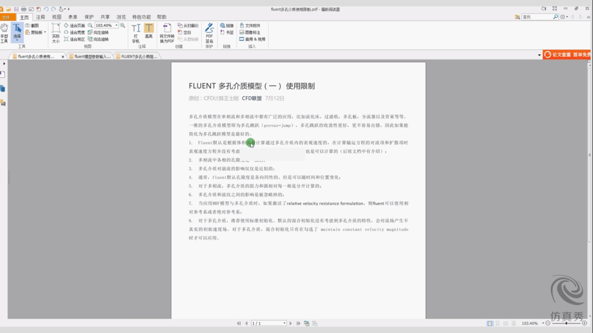
Task: Select the Typewriter (打字机) tool
Action: pos(136,33)
